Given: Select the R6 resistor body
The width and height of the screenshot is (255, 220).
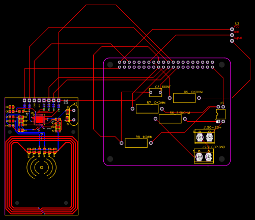Looking at the screenshot, I should tap(170, 119).
